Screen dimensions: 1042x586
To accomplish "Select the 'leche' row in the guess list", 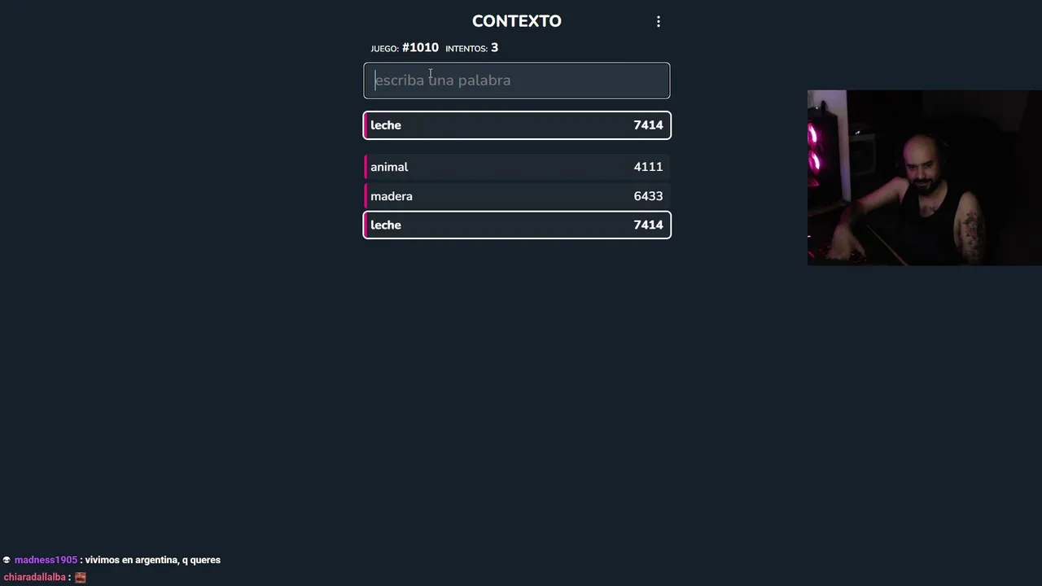I will click(517, 225).
